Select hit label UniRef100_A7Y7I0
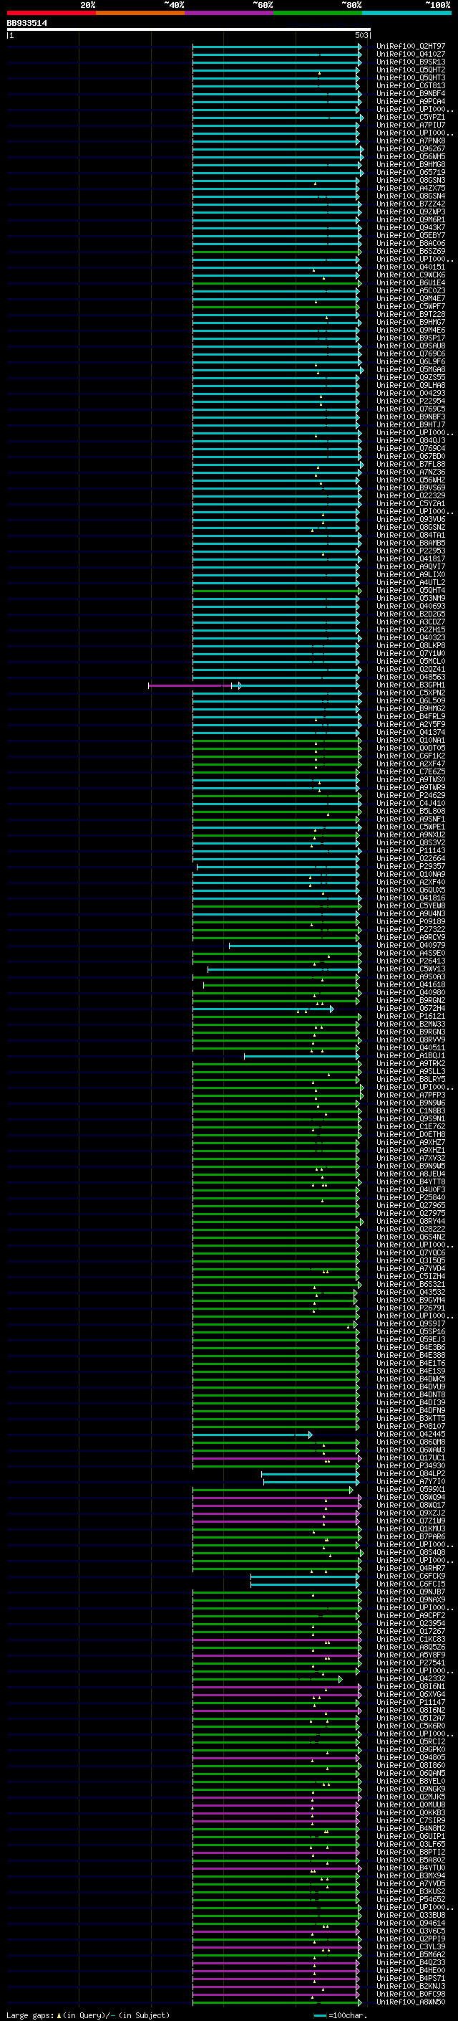This screenshot has width=458, height=2021. point(410,1481)
